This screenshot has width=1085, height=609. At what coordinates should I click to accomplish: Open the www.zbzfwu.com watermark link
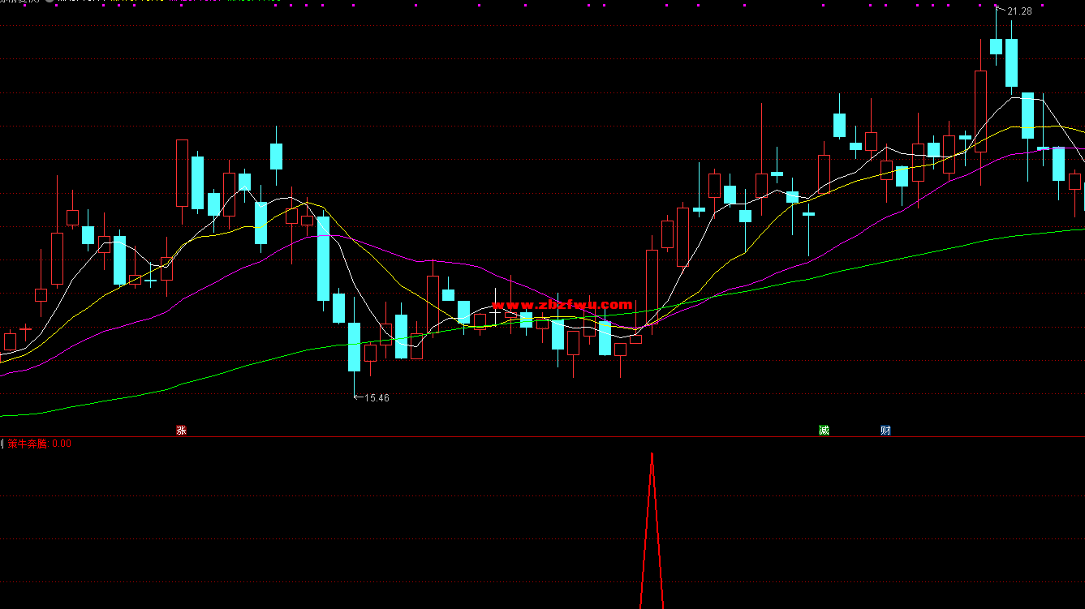point(562,305)
